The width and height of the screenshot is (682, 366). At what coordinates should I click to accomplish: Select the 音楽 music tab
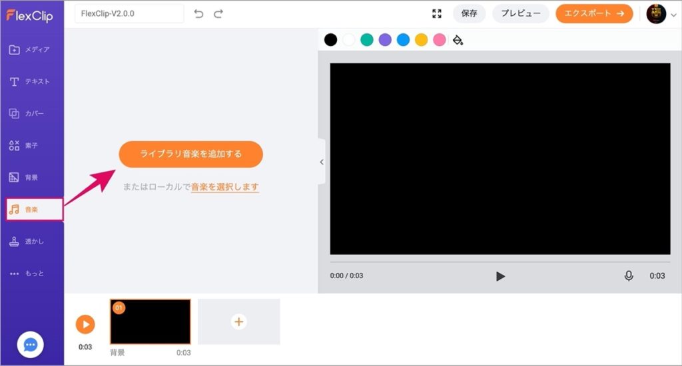[35, 210]
